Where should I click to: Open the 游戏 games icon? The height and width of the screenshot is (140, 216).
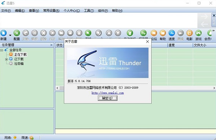(x=199, y=33)
